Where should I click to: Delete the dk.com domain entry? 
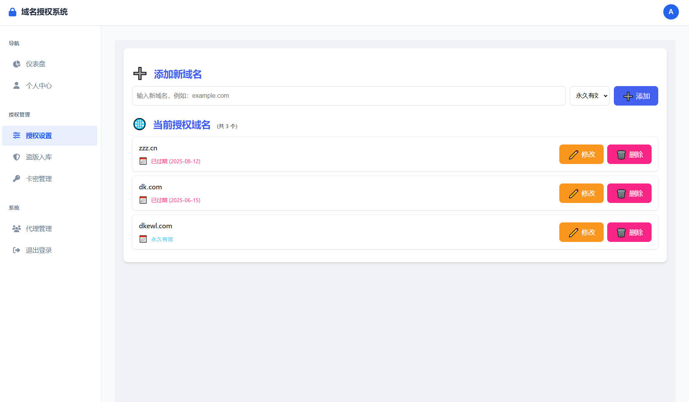[629, 193]
